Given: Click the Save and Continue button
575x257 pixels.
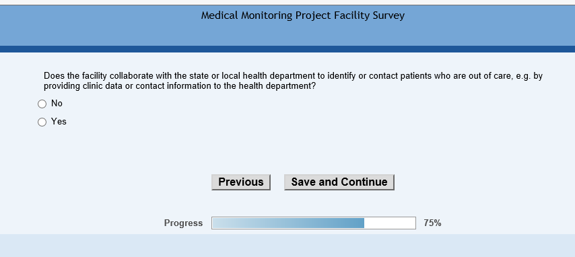Looking at the screenshot, I should [x=339, y=182].
